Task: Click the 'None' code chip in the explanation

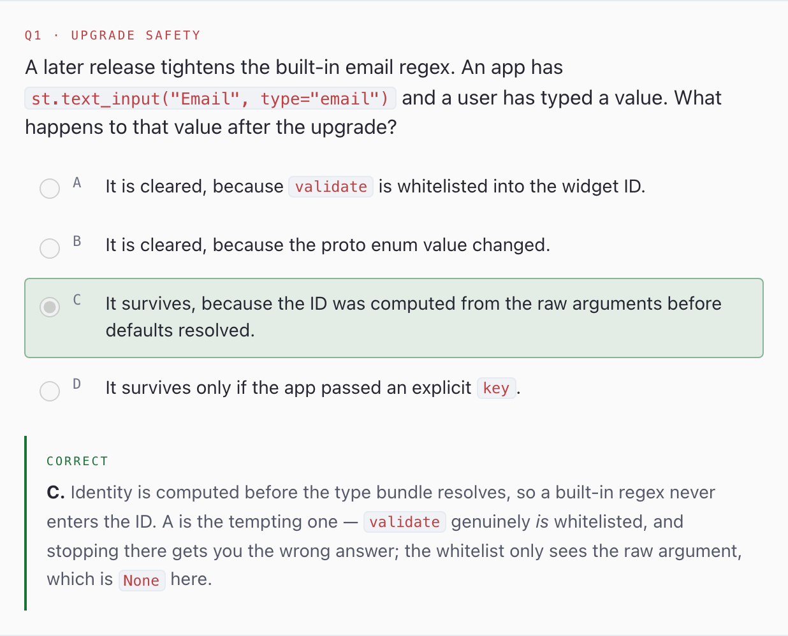Action: 142,581
